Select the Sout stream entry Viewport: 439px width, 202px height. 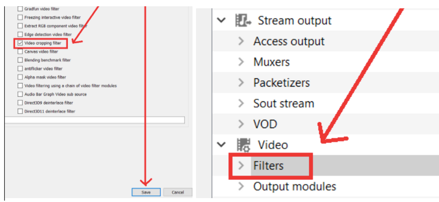click(283, 104)
